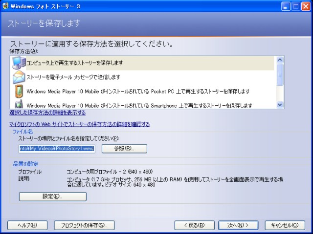The image size is (313, 234).
Task: Click the Photo Story app icon in title bar
Action: (5, 6)
